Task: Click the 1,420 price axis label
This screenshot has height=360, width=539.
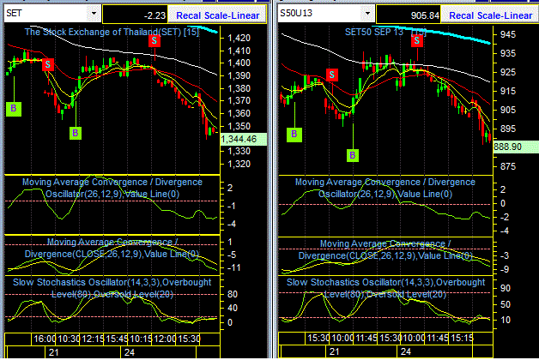Action: click(x=239, y=38)
